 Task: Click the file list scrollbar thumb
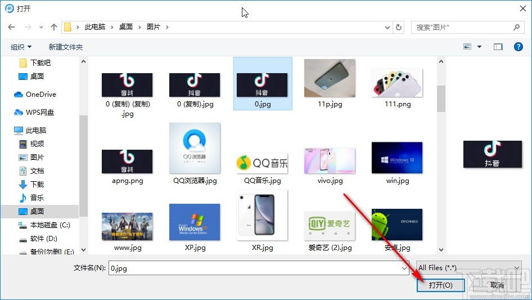tap(441, 98)
